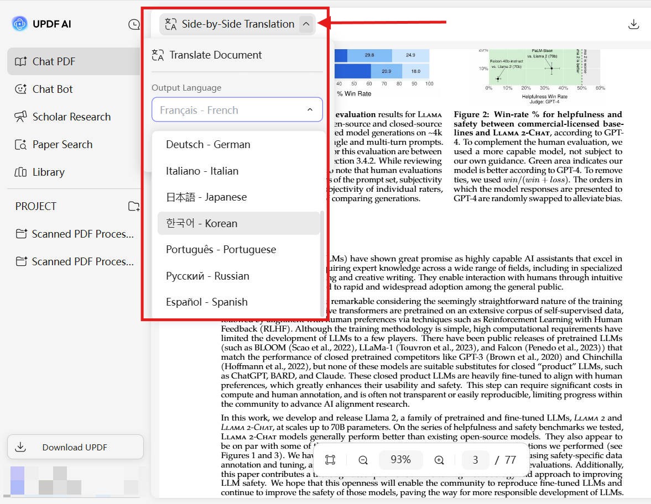Open Chat Bot in sidebar
This screenshot has height=504, width=651.
pos(74,89)
